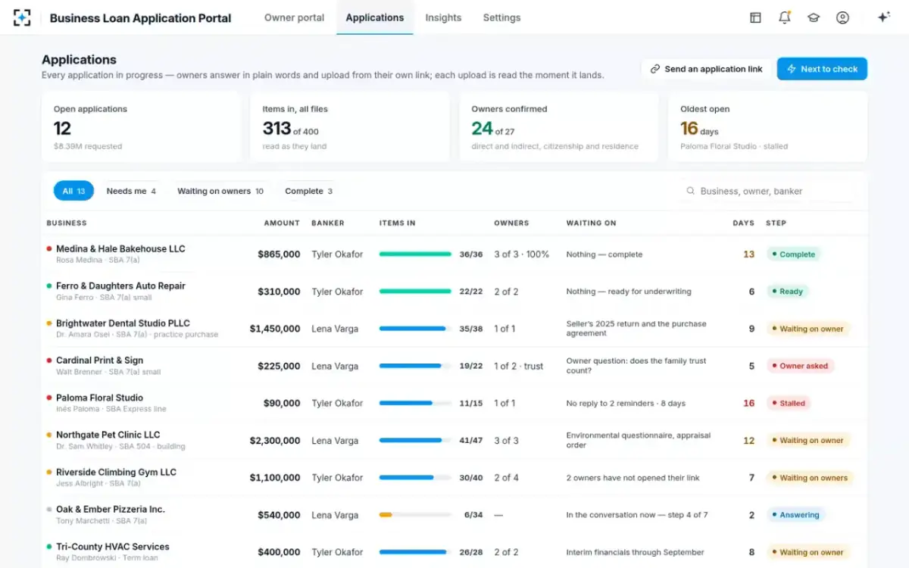Click Send an application link button
Viewport: 909px width, 568px height.
tap(706, 69)
